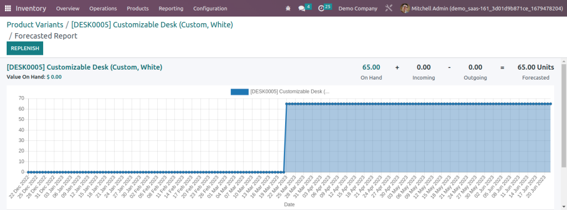567x210 pixels.
Task: Open the activities clock icon
Action: 321,8
